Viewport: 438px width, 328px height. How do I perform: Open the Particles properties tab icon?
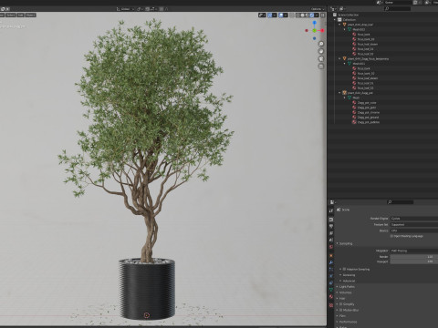pyautogui.click(x=331, y=270)
